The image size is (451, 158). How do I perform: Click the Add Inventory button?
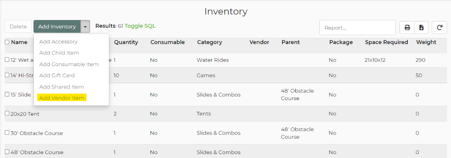pos(57,27)
